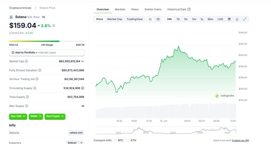Select the 1m time range
Screen dimensions: 271x144
pyautogui.click(x=186, y=19)
